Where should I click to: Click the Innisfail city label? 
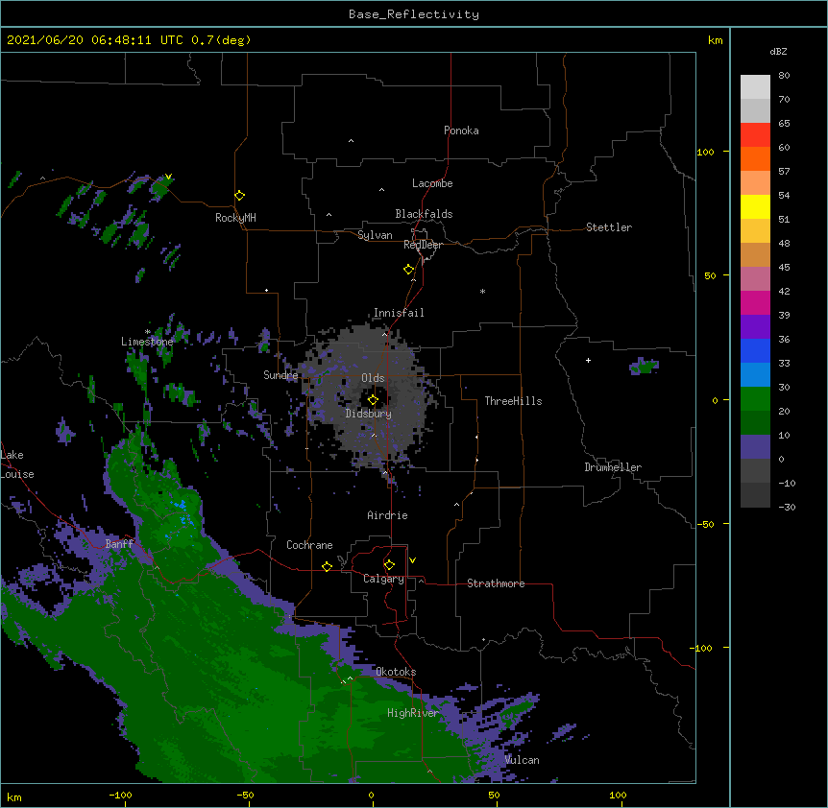click(x=399, y=313)
